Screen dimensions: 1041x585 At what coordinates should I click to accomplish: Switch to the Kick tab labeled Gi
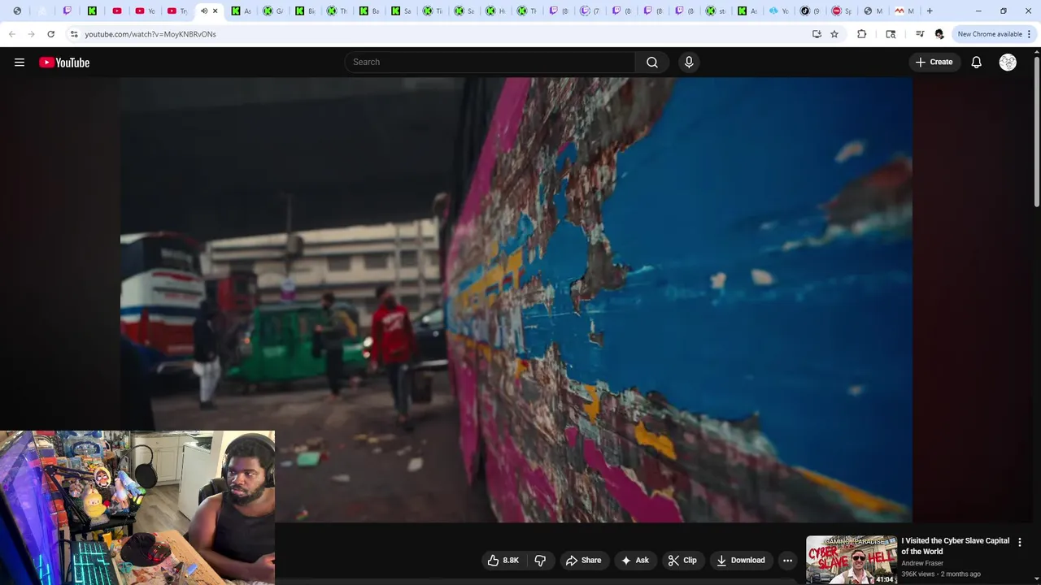273,11
